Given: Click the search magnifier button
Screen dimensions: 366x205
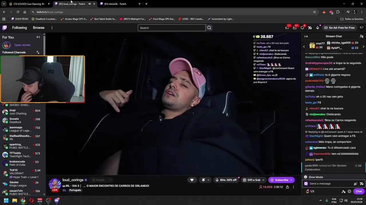Looking at the screenshot, I should pyautogui.click(x=209, y=28).
